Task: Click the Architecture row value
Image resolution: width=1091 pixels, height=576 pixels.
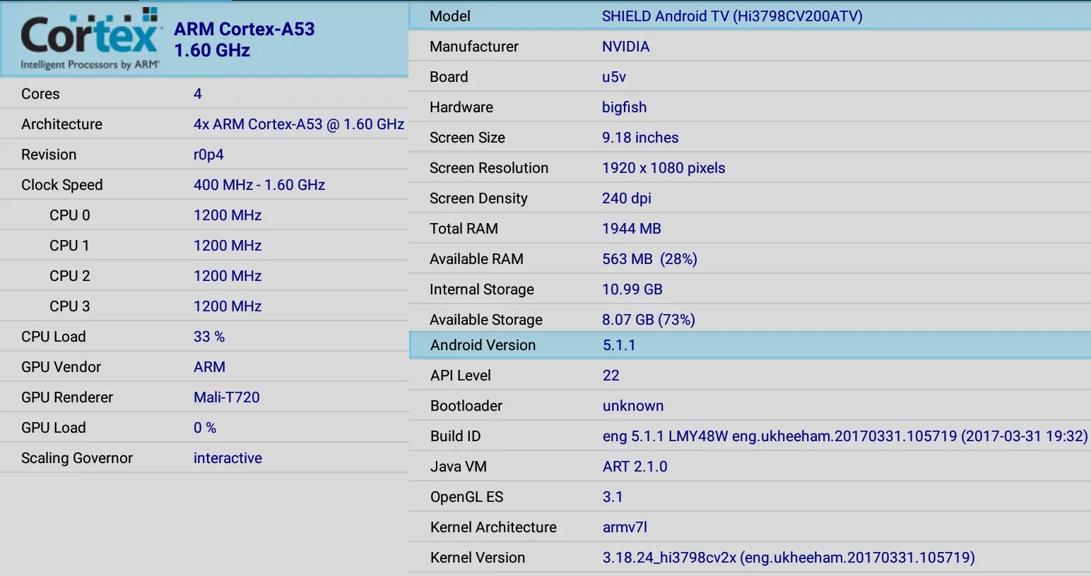Action: (x=299, y=124)
